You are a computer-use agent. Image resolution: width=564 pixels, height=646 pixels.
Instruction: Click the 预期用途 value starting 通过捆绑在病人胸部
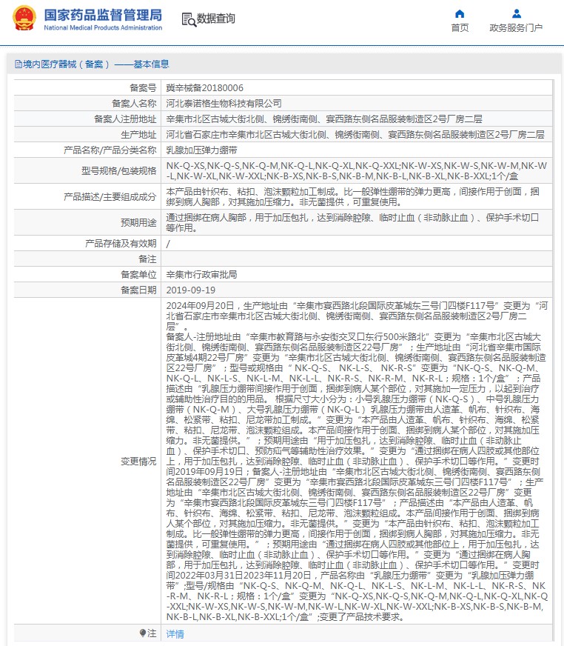pos(353,222)
